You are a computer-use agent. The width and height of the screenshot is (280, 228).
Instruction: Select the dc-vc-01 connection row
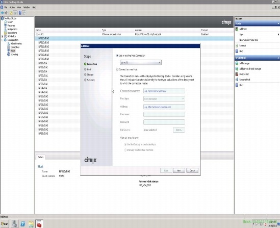click(x=134, y=34)
